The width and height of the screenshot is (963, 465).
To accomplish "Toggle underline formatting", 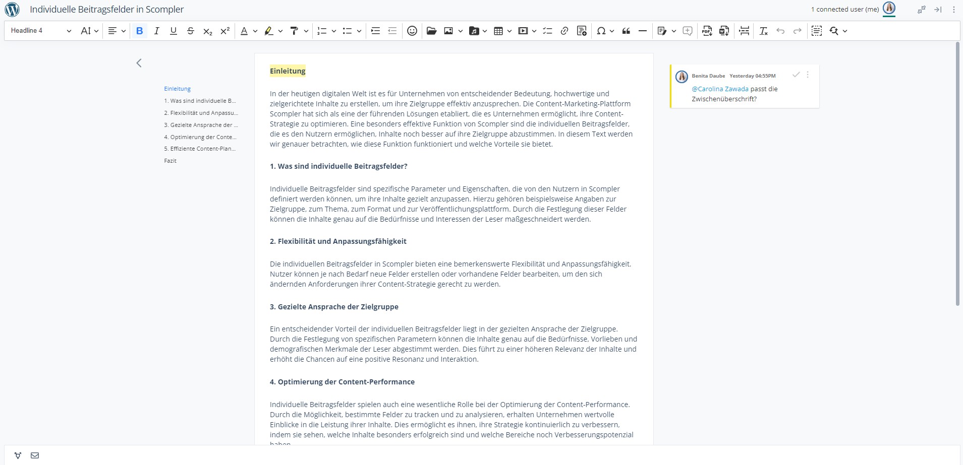I will click(x=174, y=31).
